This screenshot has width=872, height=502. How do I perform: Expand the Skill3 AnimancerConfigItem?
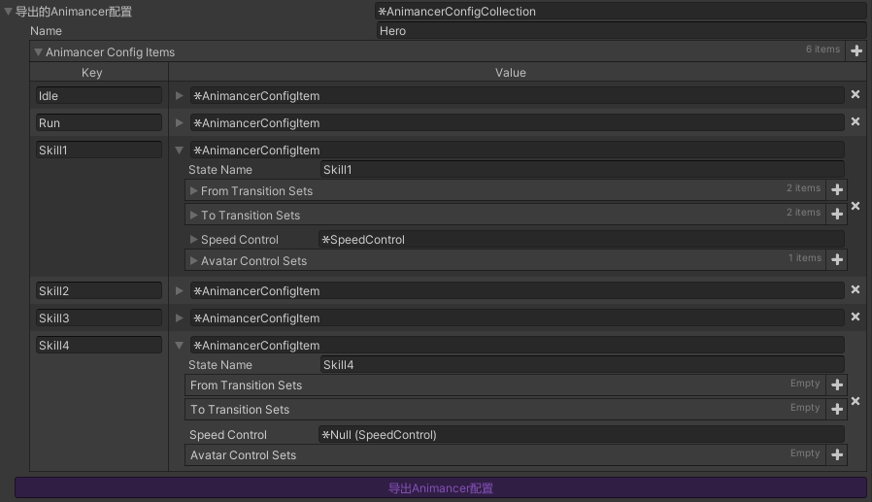(x=179, y=318)
